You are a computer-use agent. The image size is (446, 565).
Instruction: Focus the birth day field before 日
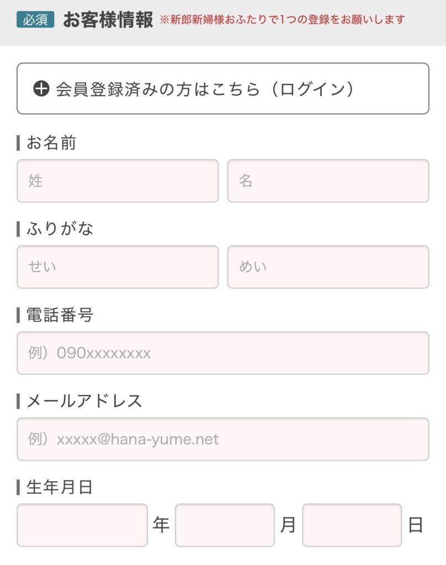point(352,525)
